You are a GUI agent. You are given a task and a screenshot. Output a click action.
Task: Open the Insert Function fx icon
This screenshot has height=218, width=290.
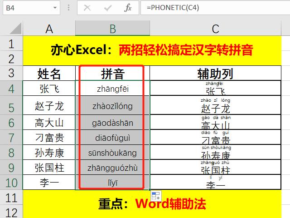click(x=128, y=8)
